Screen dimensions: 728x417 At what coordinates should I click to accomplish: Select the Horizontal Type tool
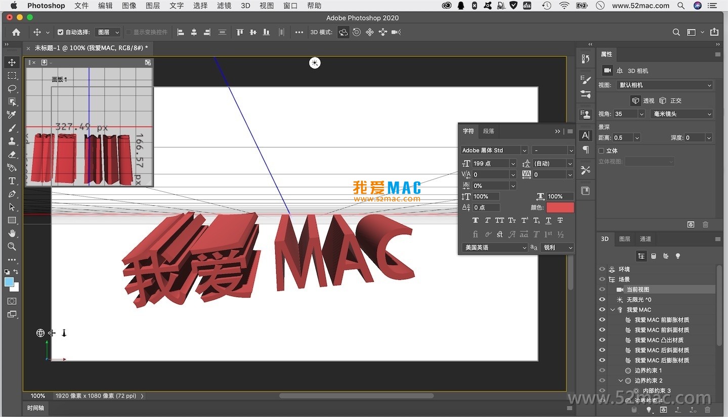tap(12, 181)
